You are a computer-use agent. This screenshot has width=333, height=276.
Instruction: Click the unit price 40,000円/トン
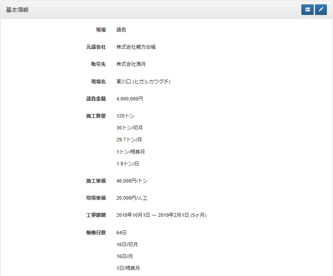pos(132,181)
